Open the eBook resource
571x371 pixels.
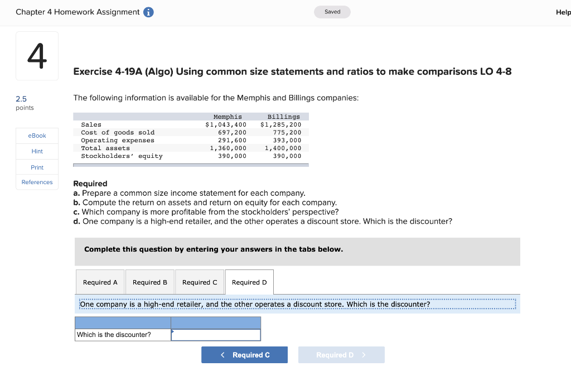tap(37, 135)
